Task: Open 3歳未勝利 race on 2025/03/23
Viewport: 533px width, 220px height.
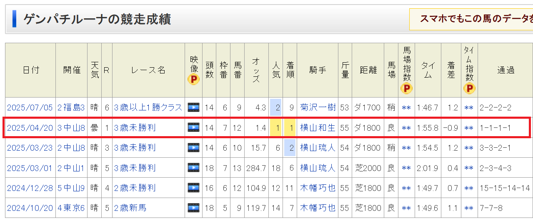Action: (x=135, y=148)
